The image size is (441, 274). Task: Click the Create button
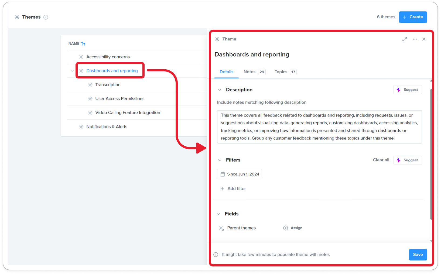pos(413,17)
